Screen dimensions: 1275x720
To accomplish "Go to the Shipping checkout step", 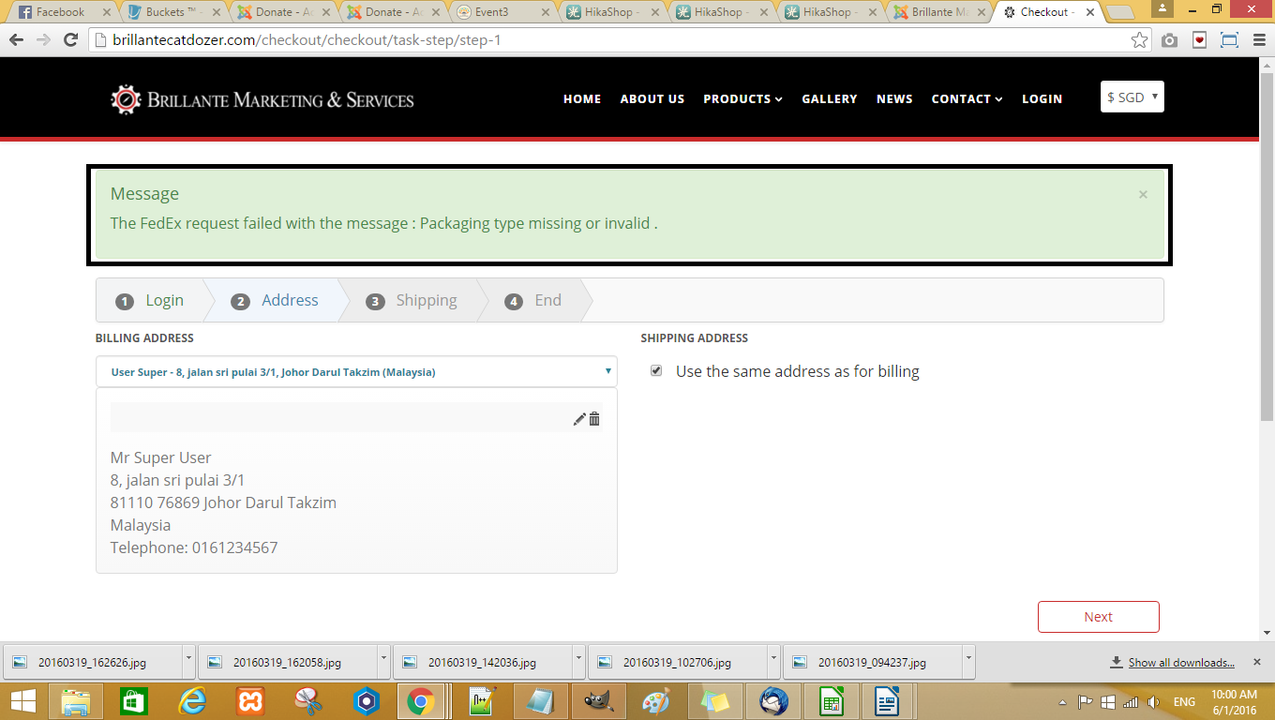I will (x=412, y=301).
